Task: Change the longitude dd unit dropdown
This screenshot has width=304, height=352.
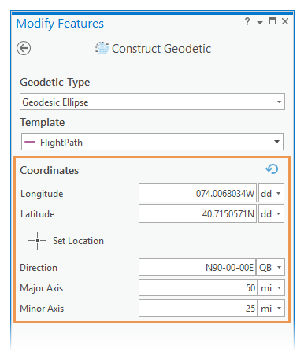Action: (x=271, y=193)
